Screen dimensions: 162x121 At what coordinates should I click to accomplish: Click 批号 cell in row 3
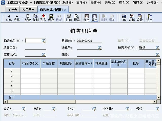[136, 81]
